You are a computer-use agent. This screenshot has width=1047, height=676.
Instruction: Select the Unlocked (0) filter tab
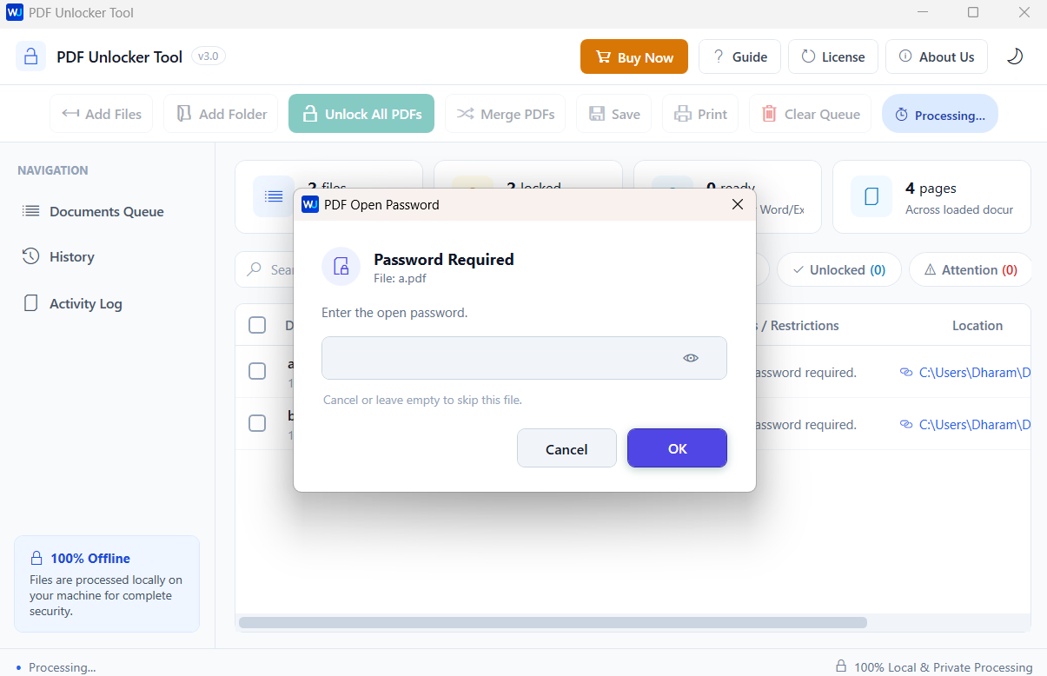pyautogui.click(x=838, y=269)
